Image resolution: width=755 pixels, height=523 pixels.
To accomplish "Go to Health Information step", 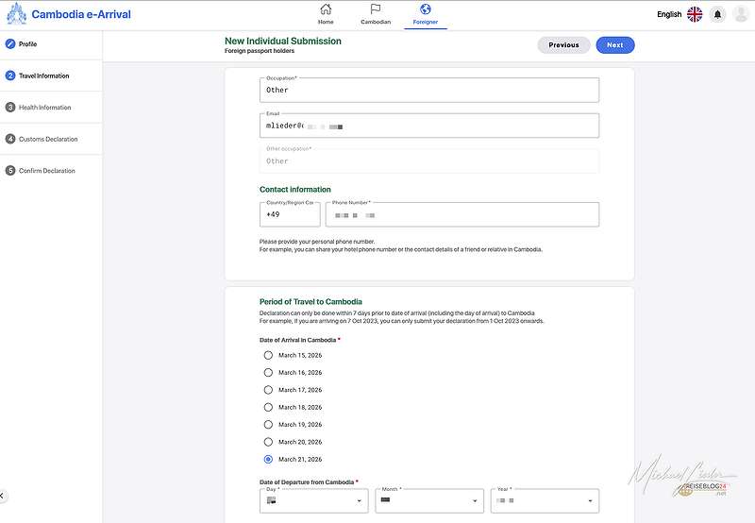I will [x=44, y=108].
